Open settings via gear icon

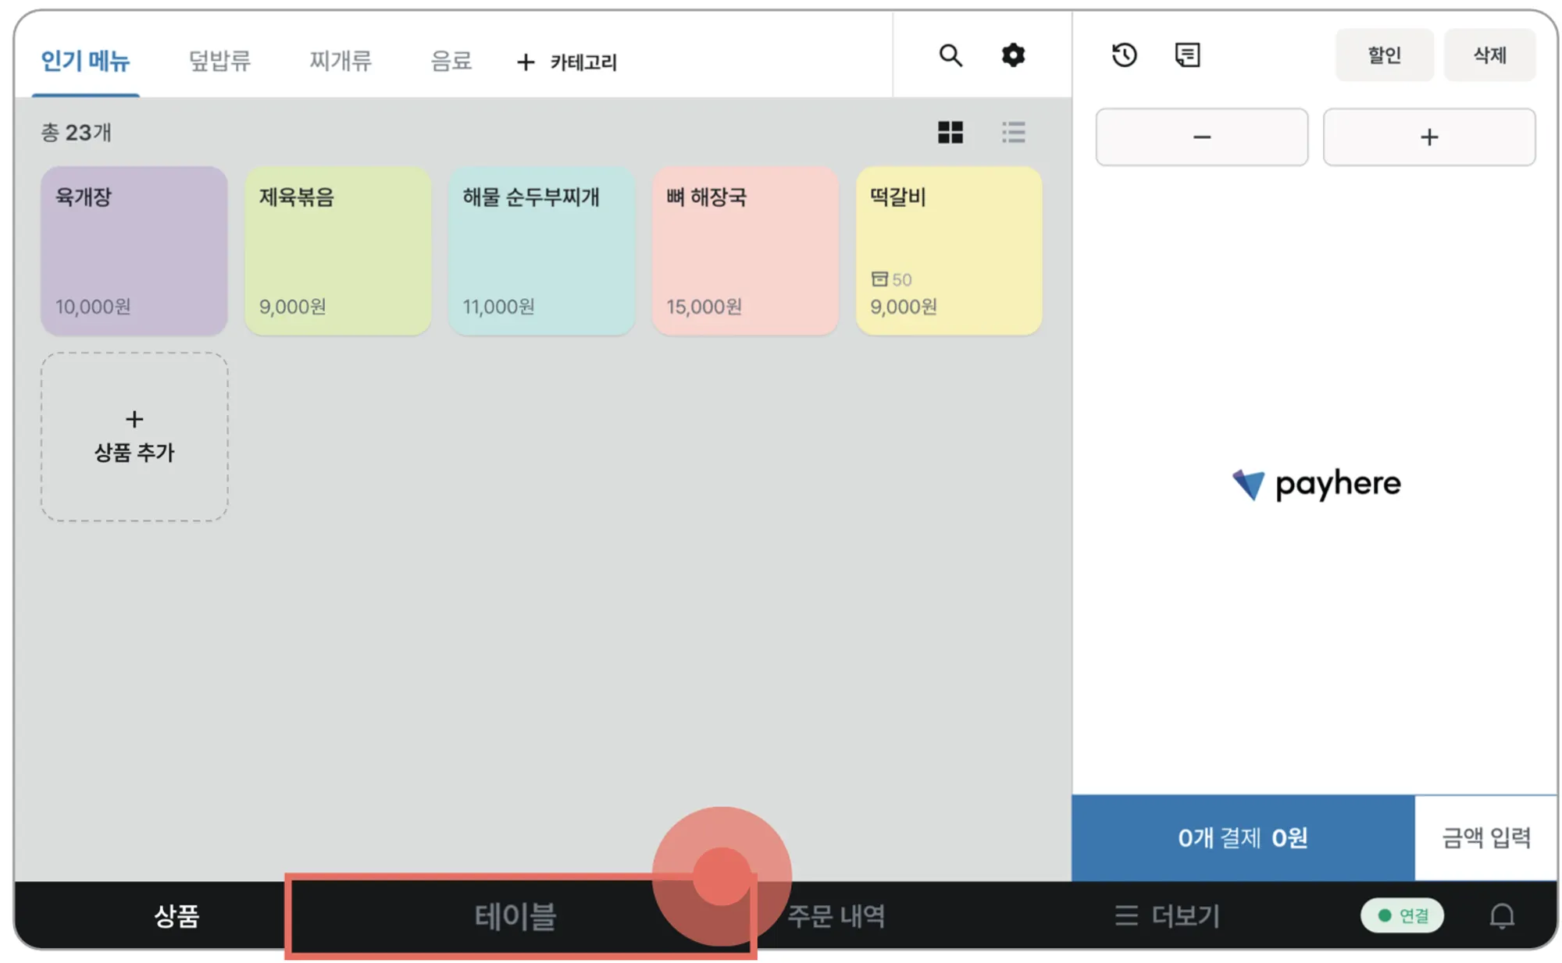[1013, 55]
